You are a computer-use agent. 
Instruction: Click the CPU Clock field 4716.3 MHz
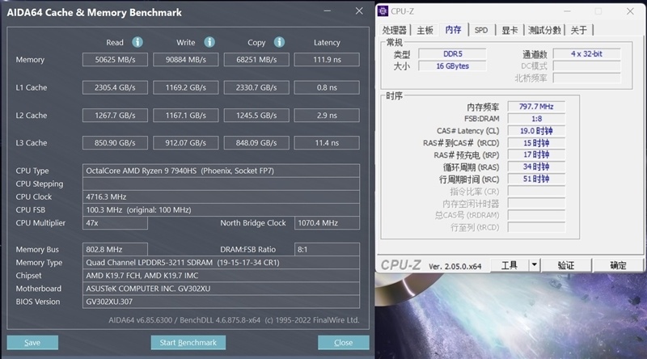221,196
